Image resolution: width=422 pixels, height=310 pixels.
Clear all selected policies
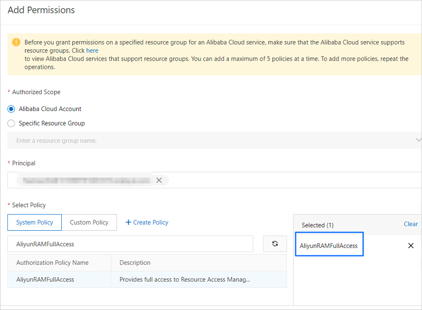(411, 224)
